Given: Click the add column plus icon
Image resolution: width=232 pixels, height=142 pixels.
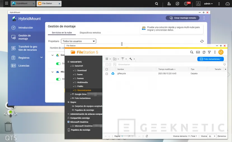Looking at the screenshot, I should pos(225,69).
